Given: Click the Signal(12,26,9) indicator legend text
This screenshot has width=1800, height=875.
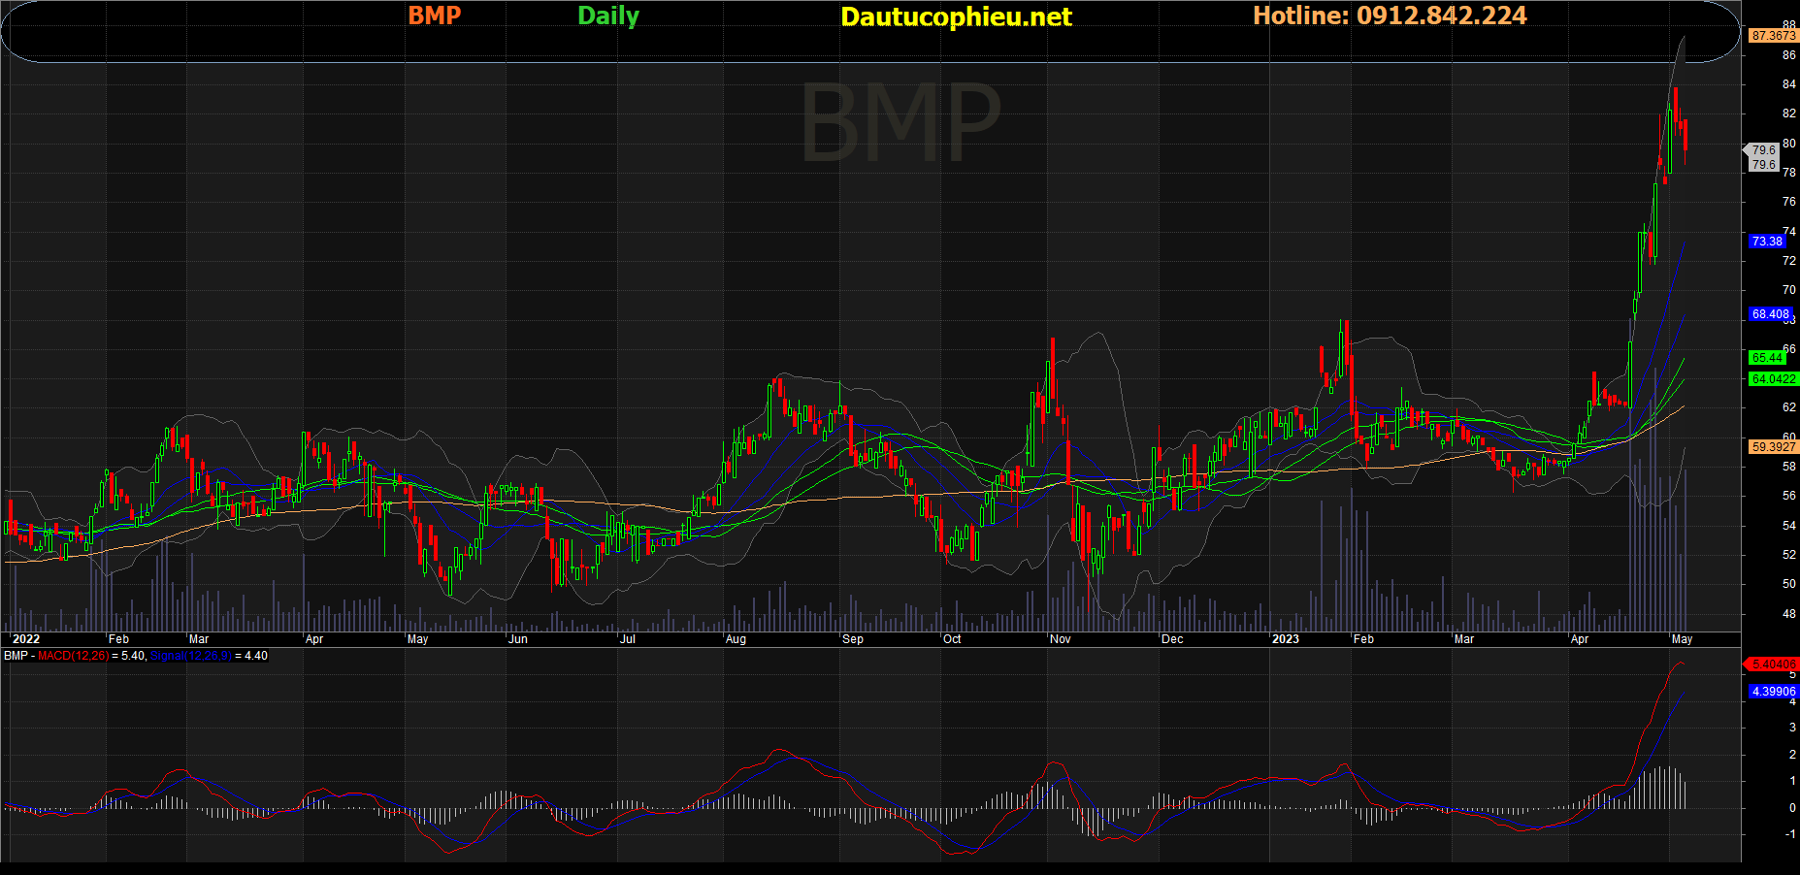Looking at the screenshot, I should pyautogui.click(x=190, y=656).
